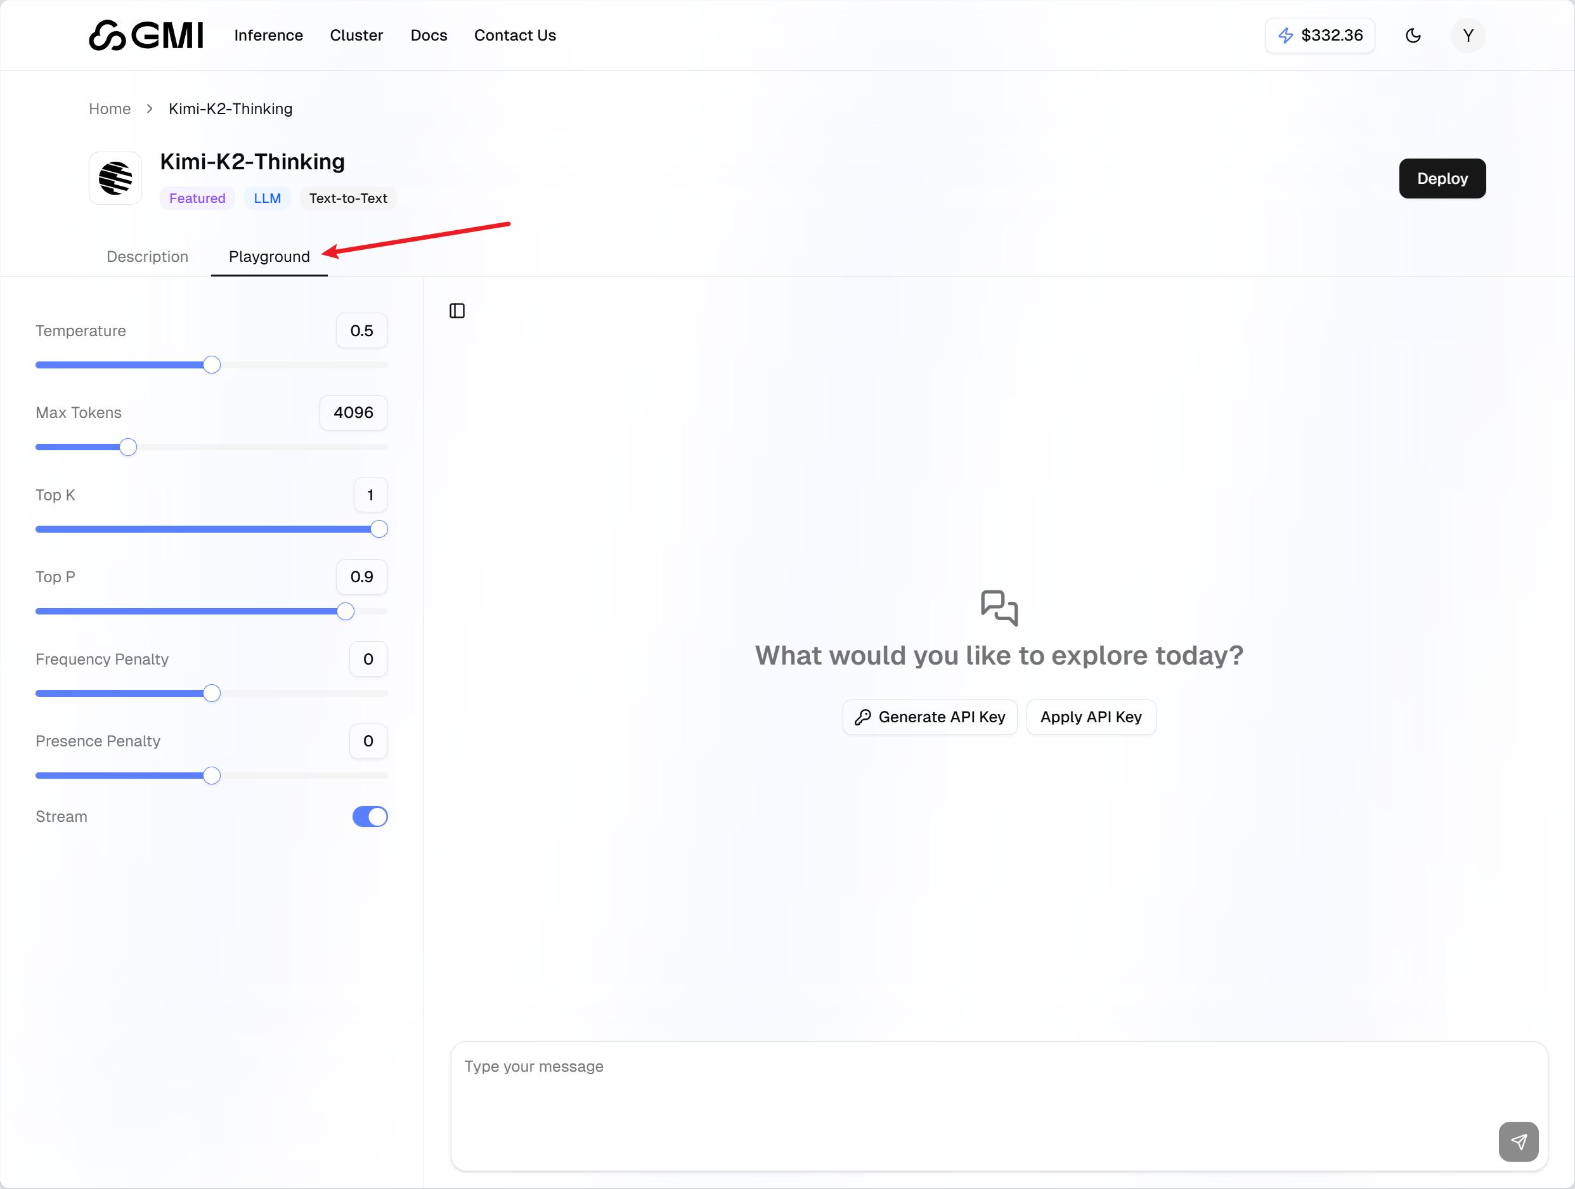Switch to the Description tab

147,256
